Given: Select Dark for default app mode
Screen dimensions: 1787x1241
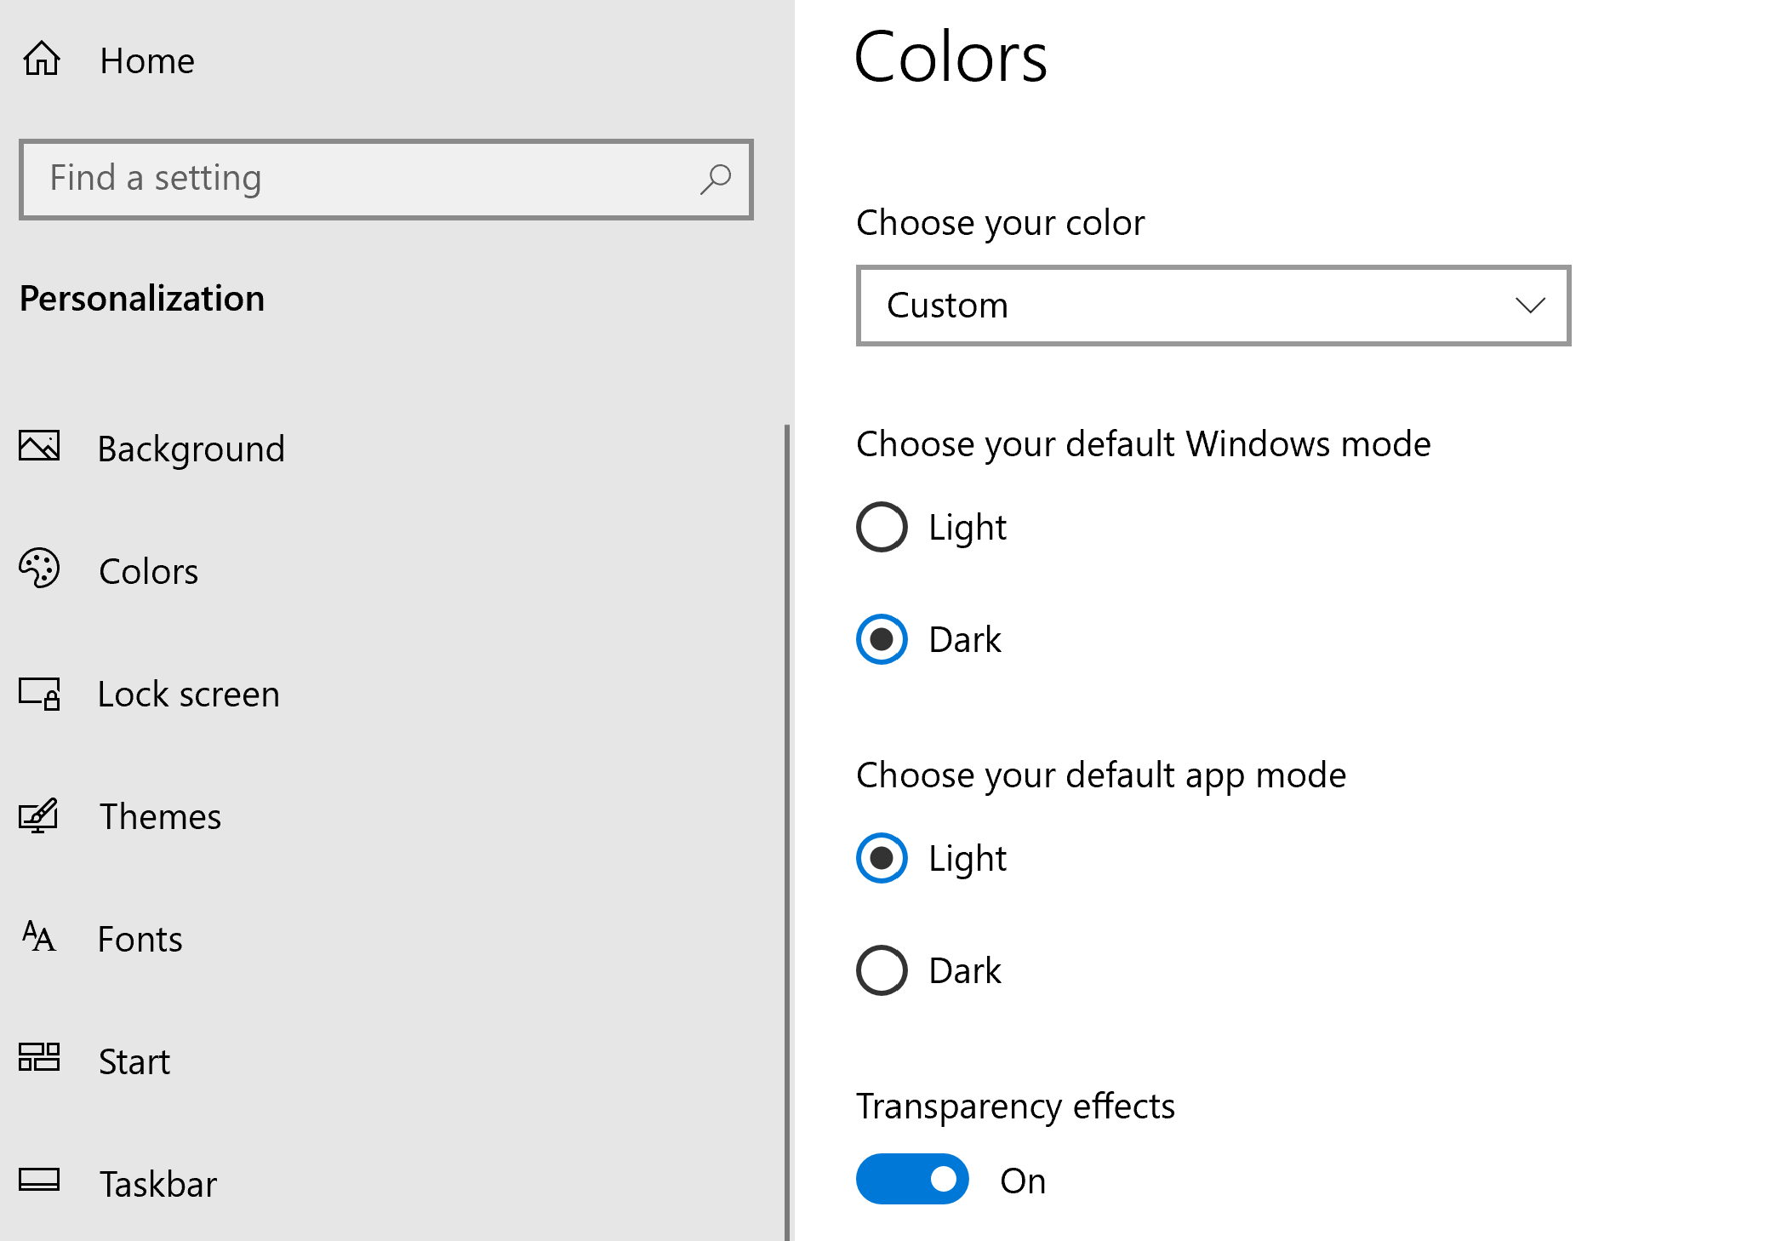Looking at the screenshot, I should click(x=880, y=969).
